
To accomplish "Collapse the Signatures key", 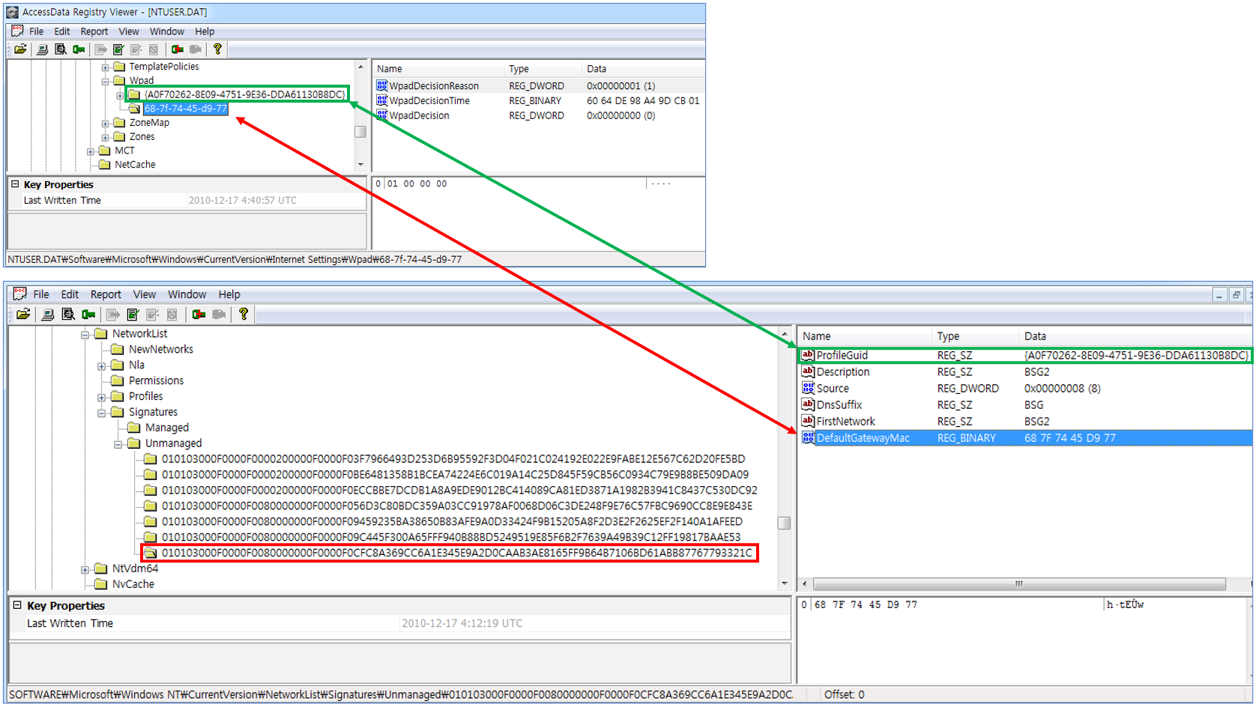I will coord(102,413).
